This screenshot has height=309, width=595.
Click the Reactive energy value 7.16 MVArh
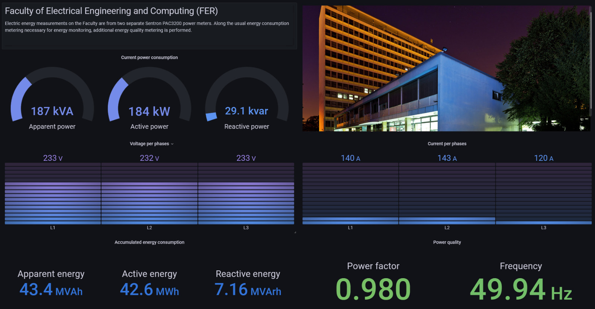pyautogui.click(x=248, y=290)
